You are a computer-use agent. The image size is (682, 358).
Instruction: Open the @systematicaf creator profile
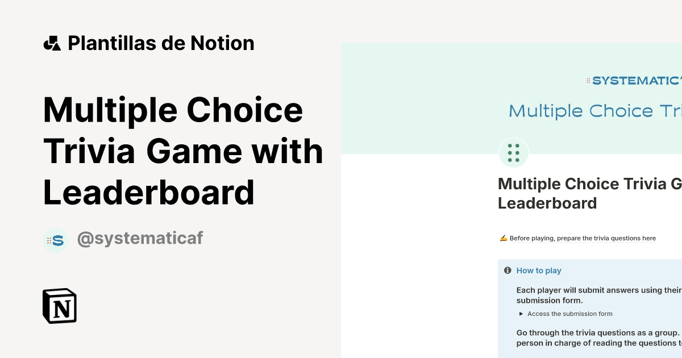coord(140,238)
